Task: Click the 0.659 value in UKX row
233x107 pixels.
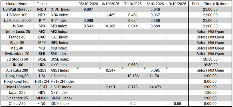Action: click(133, 65)
